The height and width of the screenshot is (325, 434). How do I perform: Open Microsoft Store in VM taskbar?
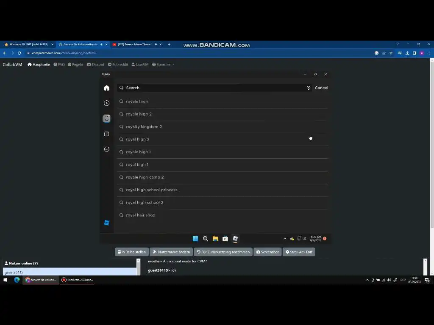coord(225,239)
